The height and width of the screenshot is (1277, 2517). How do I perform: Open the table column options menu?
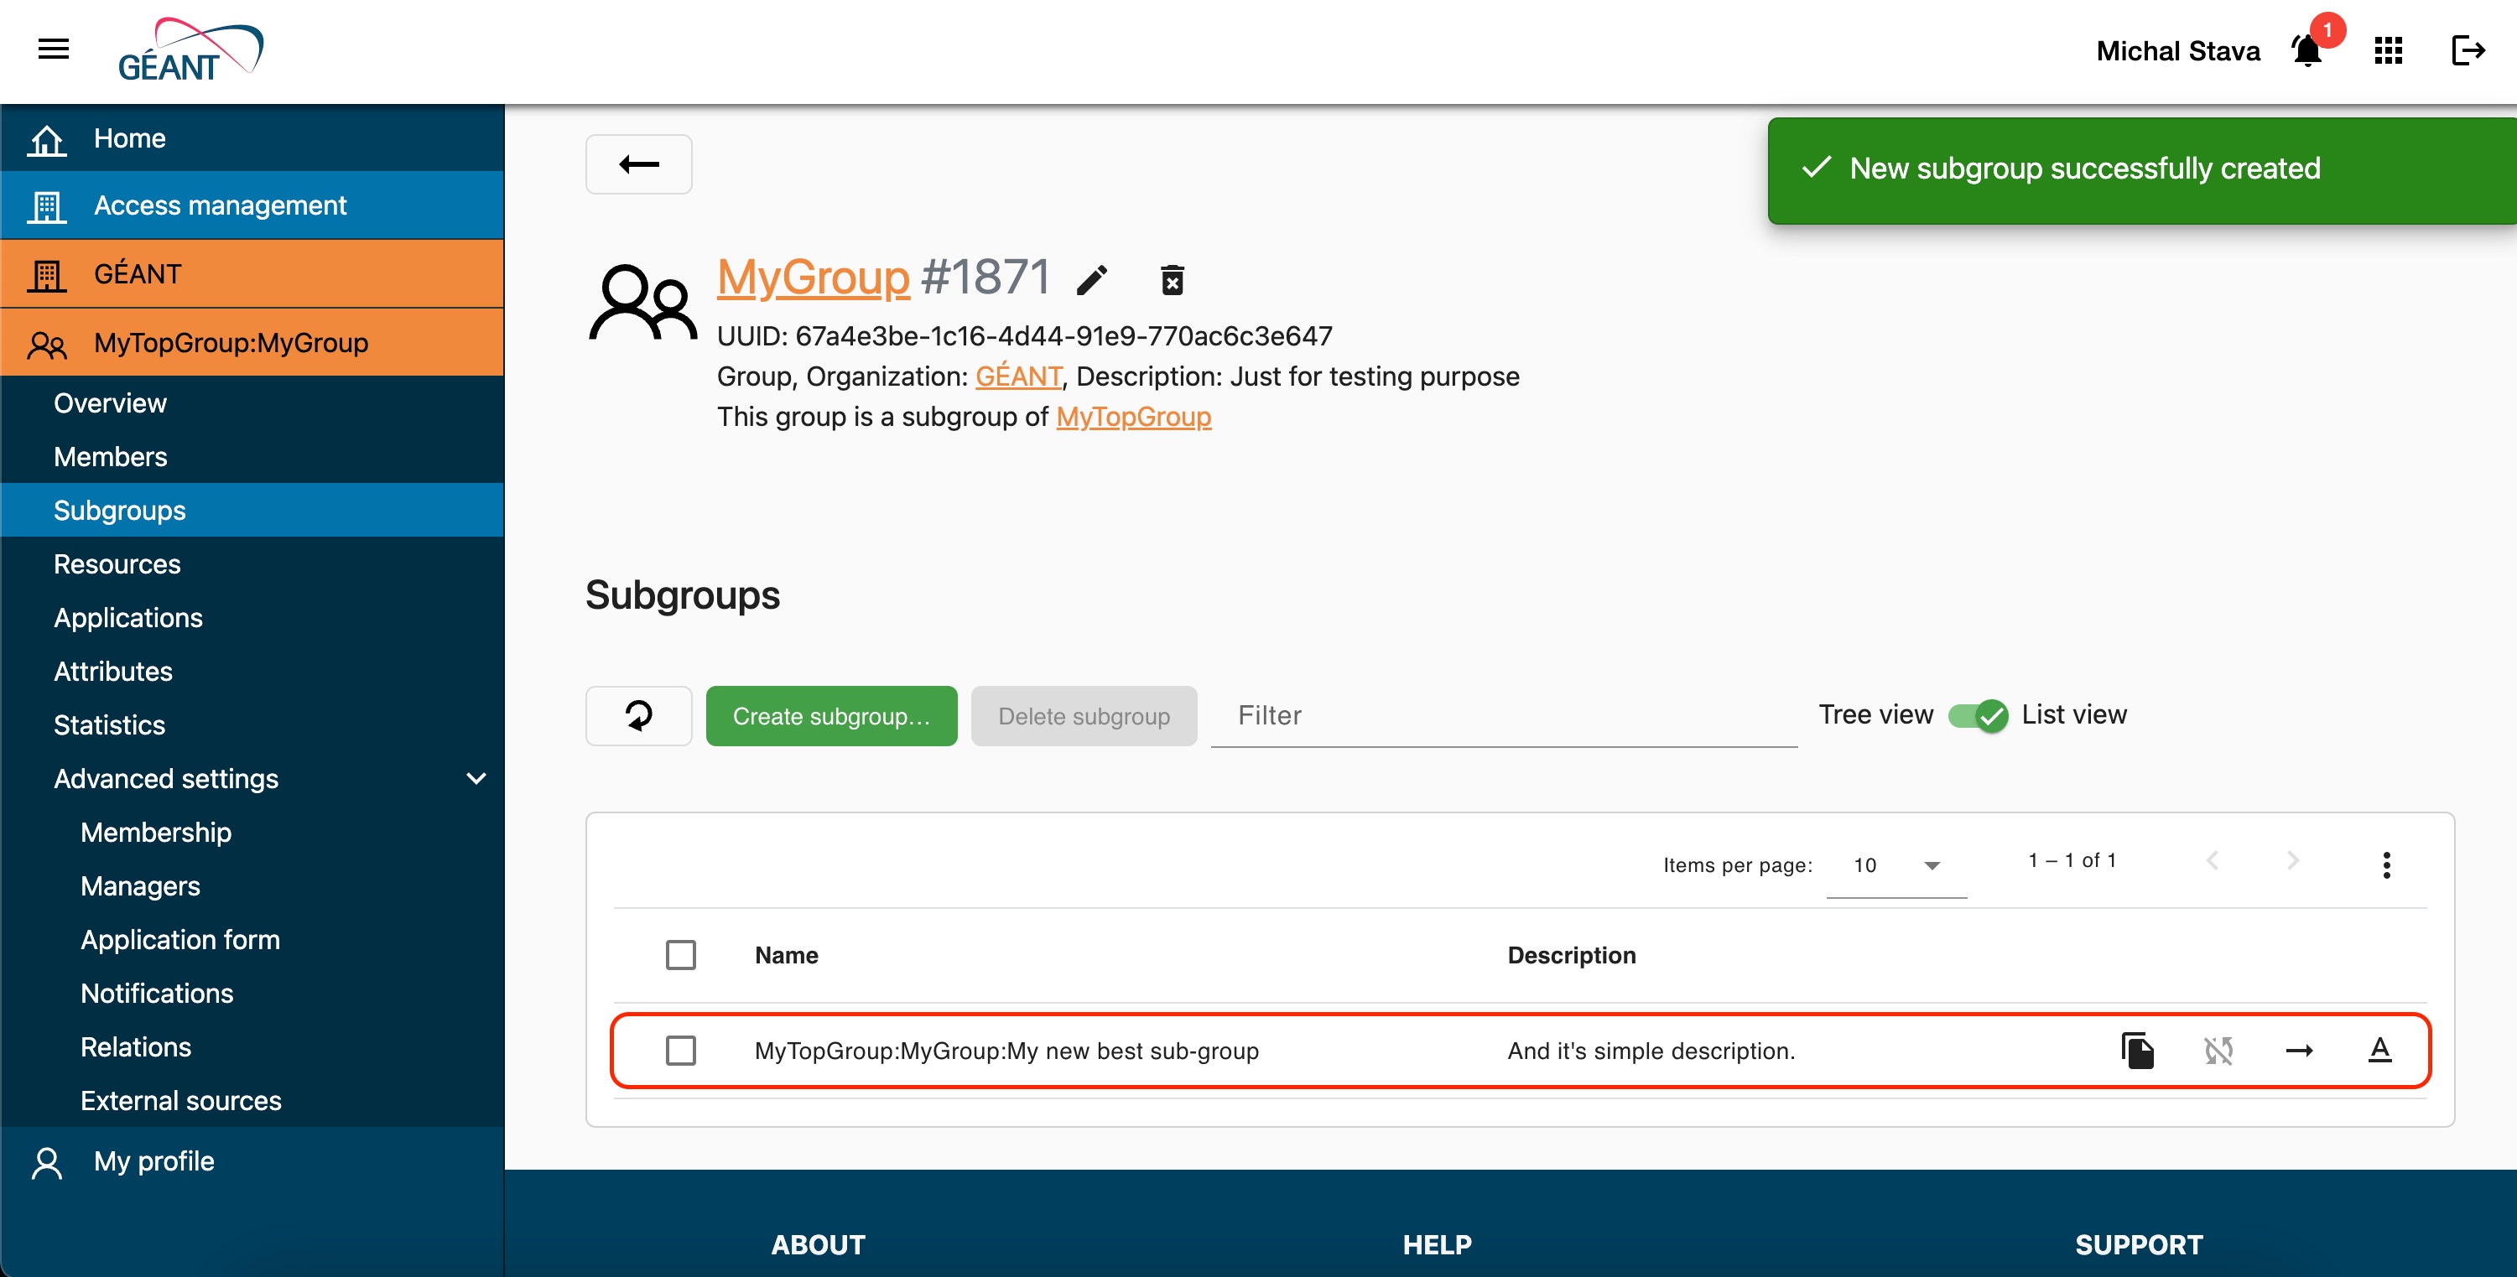[x=2386, y=864]
